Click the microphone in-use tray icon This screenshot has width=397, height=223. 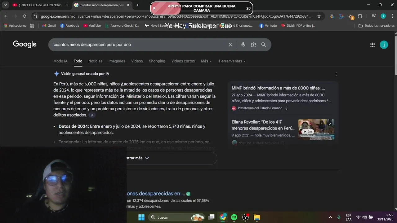(x=339, y=217)
